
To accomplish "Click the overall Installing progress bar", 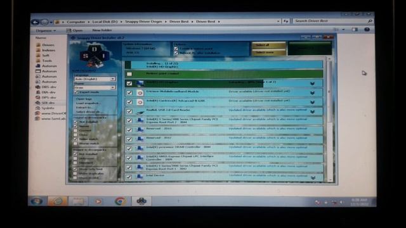I will 224,65.
